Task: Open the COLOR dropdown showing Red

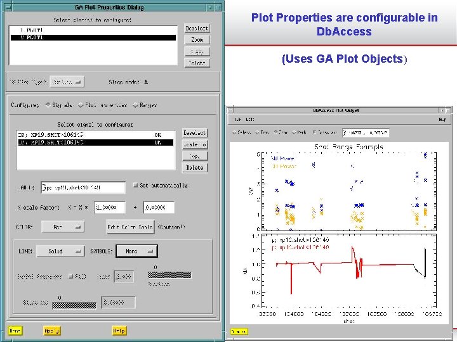Action: 63,227
